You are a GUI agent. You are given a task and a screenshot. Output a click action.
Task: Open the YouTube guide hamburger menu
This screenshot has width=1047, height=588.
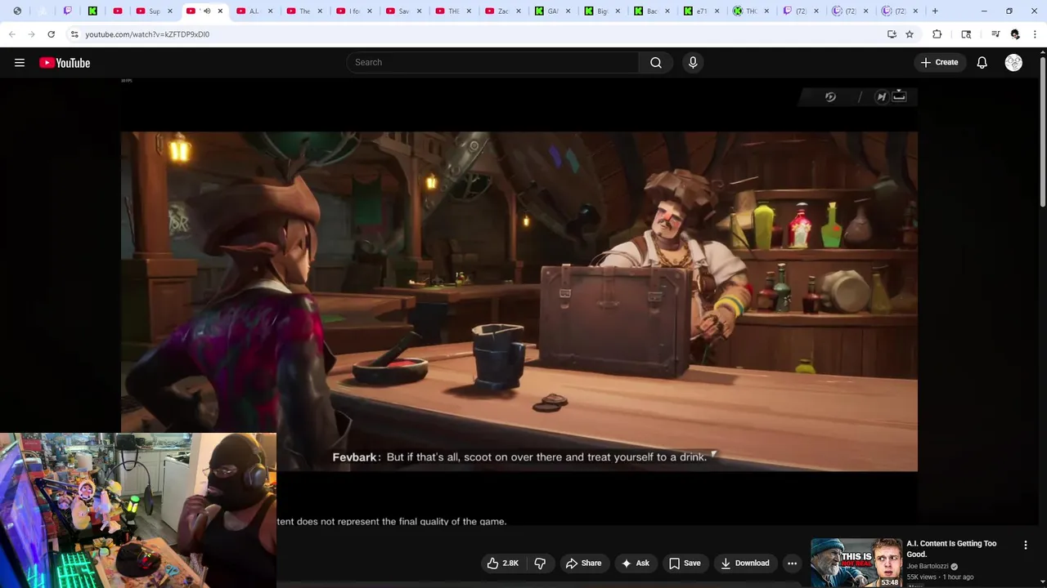click(20, 63)
